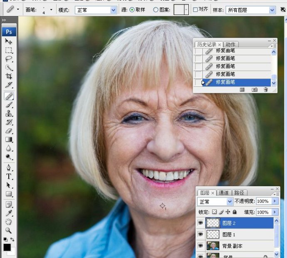The width and height of the screenshot is (287, 258).
Task: Expand the toolbox double-arrow
Action: pyautogui.click(x=4, y=20)
